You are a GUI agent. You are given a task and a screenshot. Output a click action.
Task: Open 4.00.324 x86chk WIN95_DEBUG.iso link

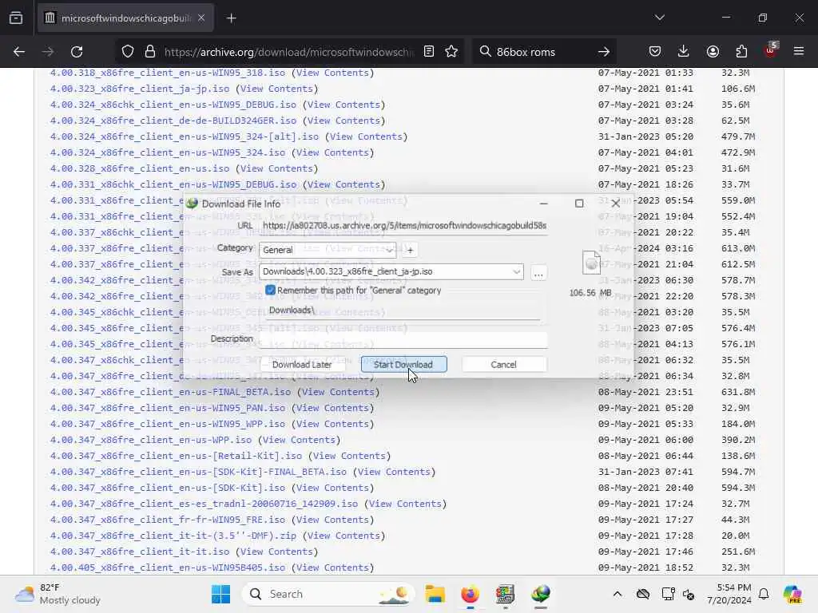click(x=173, y=105)
